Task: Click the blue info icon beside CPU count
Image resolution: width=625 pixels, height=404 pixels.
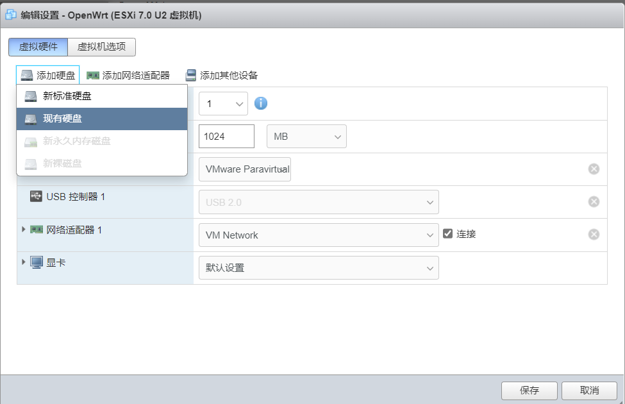Action: 261,103
